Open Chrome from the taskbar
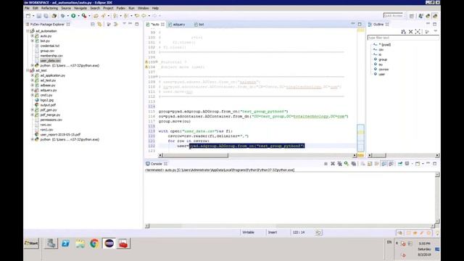The width and height of the screenshot is (464, 261). [94, 244]
